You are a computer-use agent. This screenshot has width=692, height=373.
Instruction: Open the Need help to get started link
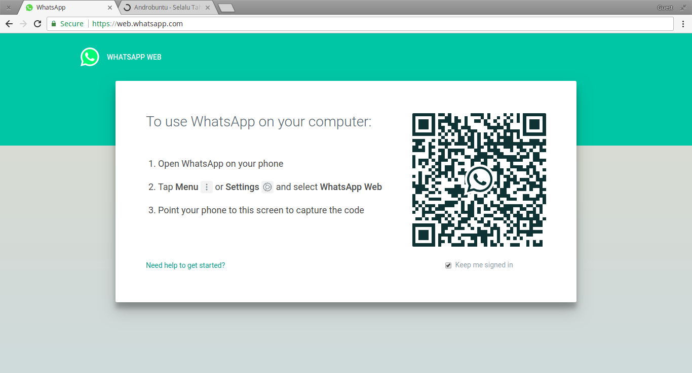(185, 265)
